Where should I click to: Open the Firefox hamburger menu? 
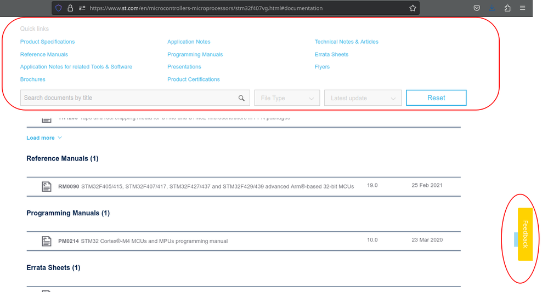[522, 8]
